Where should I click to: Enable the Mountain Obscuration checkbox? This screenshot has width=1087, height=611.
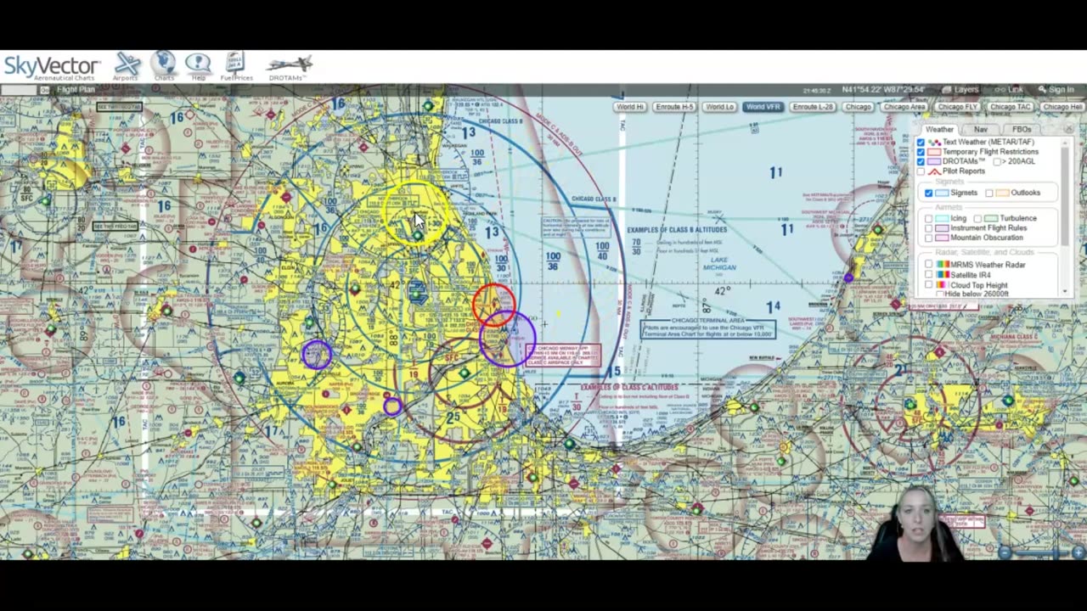tap(928, 238)
